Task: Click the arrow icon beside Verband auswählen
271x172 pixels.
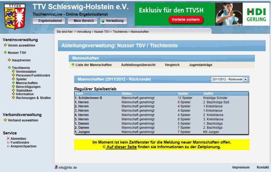Action: (x=5, y=120)
